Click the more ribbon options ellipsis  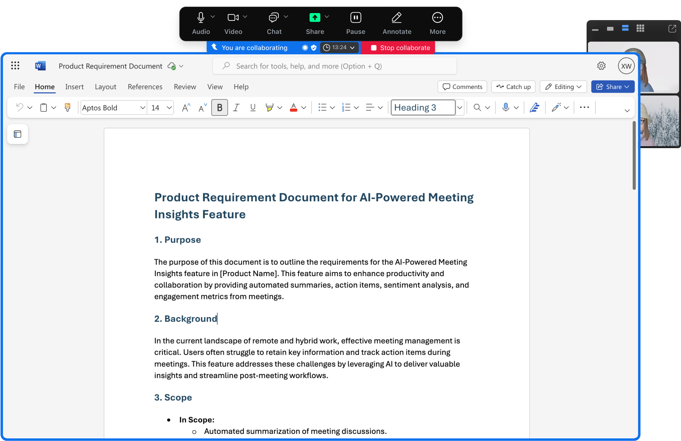584,108
